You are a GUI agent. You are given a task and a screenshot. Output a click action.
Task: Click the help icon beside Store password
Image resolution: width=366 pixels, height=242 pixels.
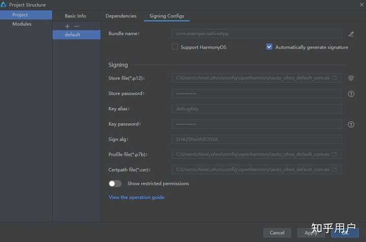351,94
